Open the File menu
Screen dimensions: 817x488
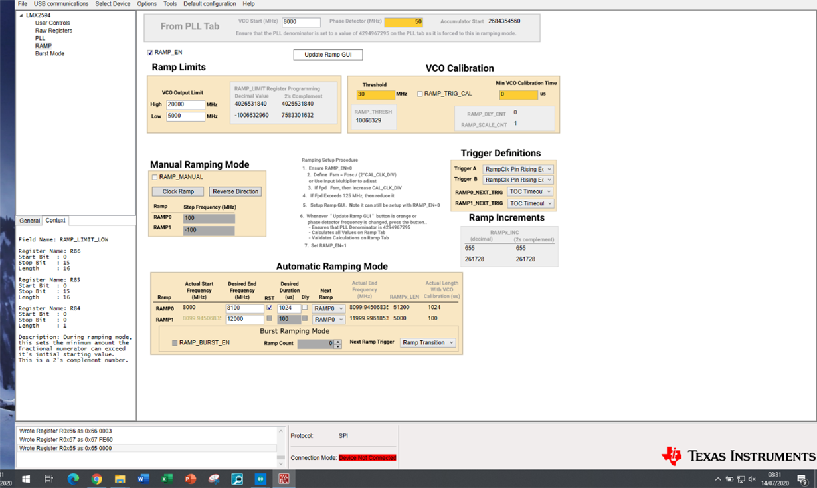pyautogui.click(x=23, y=4)
